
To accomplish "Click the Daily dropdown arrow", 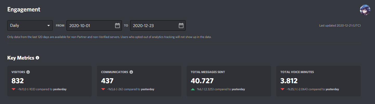I will 48,25.
